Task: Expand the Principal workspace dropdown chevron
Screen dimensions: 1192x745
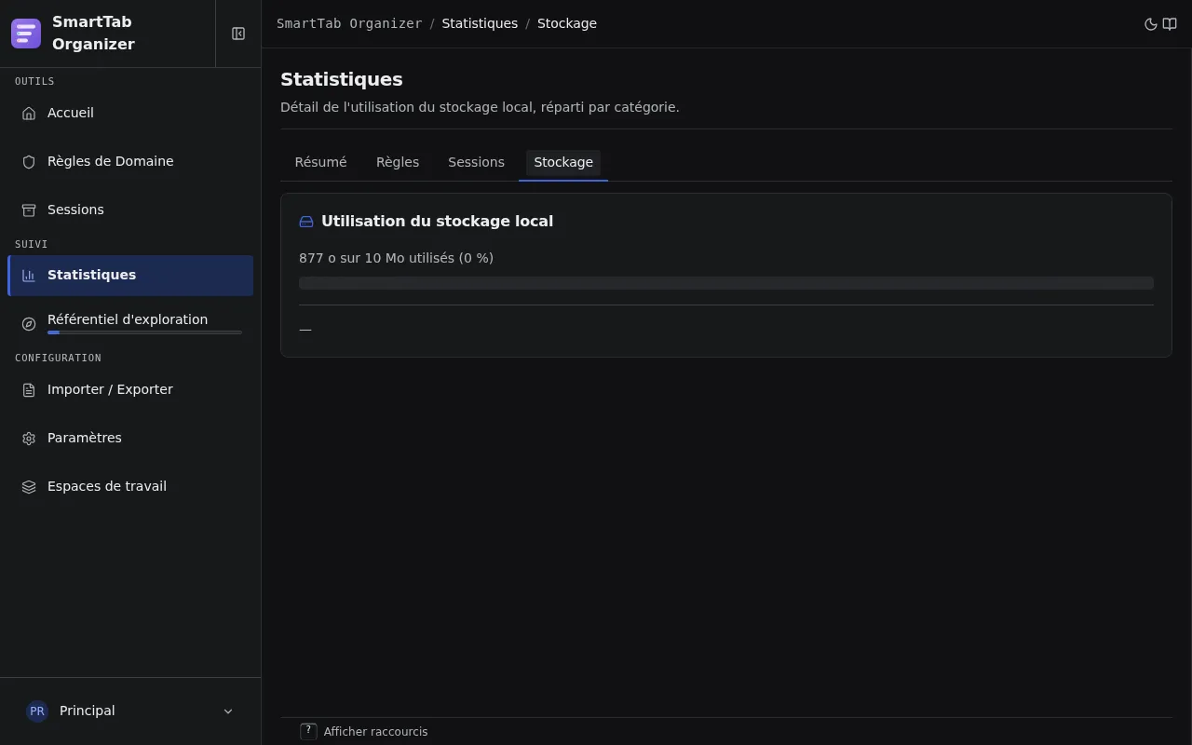Action: point(228,711)
